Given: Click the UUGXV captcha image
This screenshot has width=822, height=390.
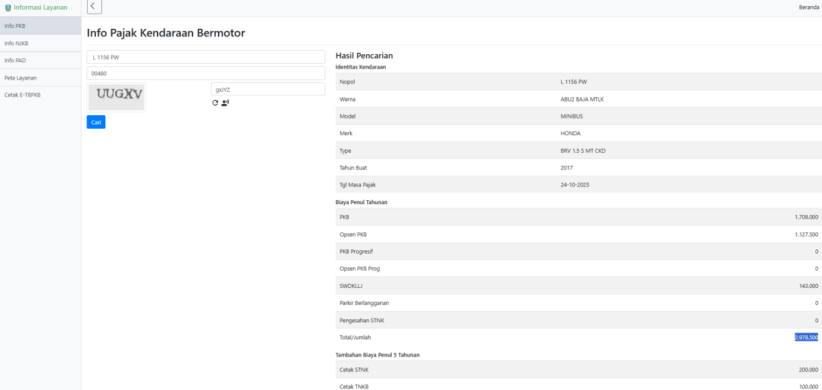Looking at the screenshot, I should click(x=116, y=97).
